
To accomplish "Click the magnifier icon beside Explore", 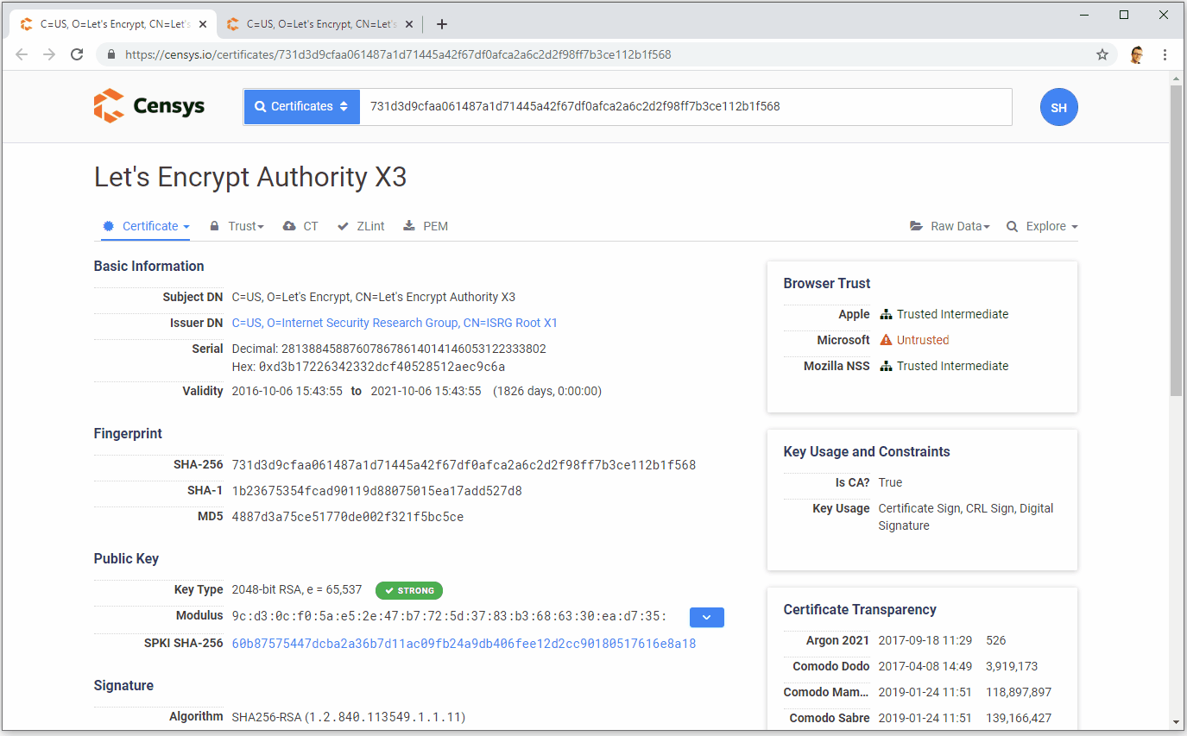I will (1013, 226).
